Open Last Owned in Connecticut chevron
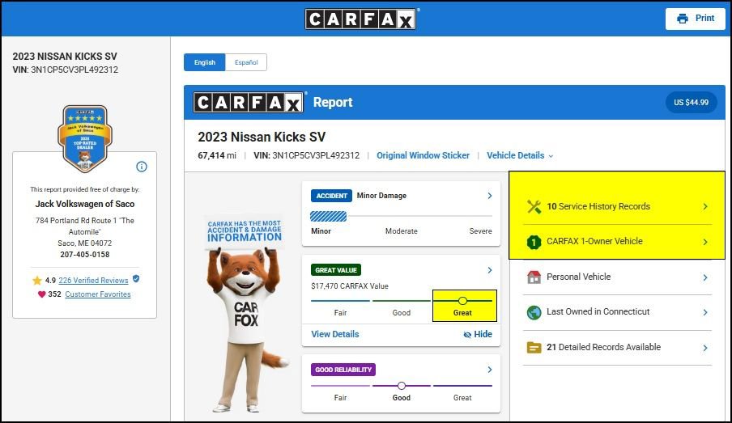732x423 pixels. pos(705,312)
